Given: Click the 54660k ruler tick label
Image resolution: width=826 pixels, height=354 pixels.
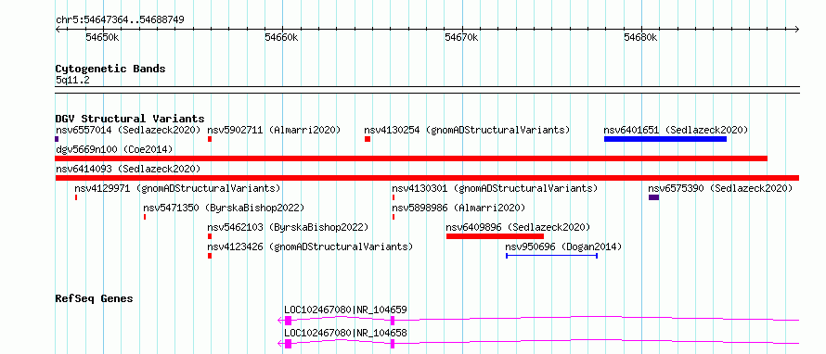Looking at the screenshot, I should (282, 37).
